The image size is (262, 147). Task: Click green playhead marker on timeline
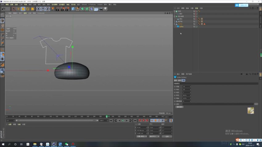tap(107, 117)
